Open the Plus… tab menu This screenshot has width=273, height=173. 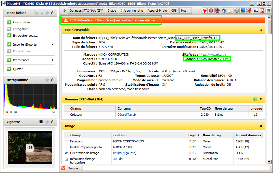coord(185,11)
